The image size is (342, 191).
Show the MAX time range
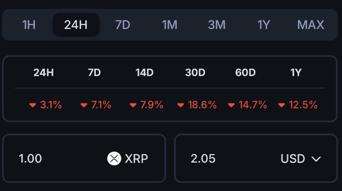311,25
